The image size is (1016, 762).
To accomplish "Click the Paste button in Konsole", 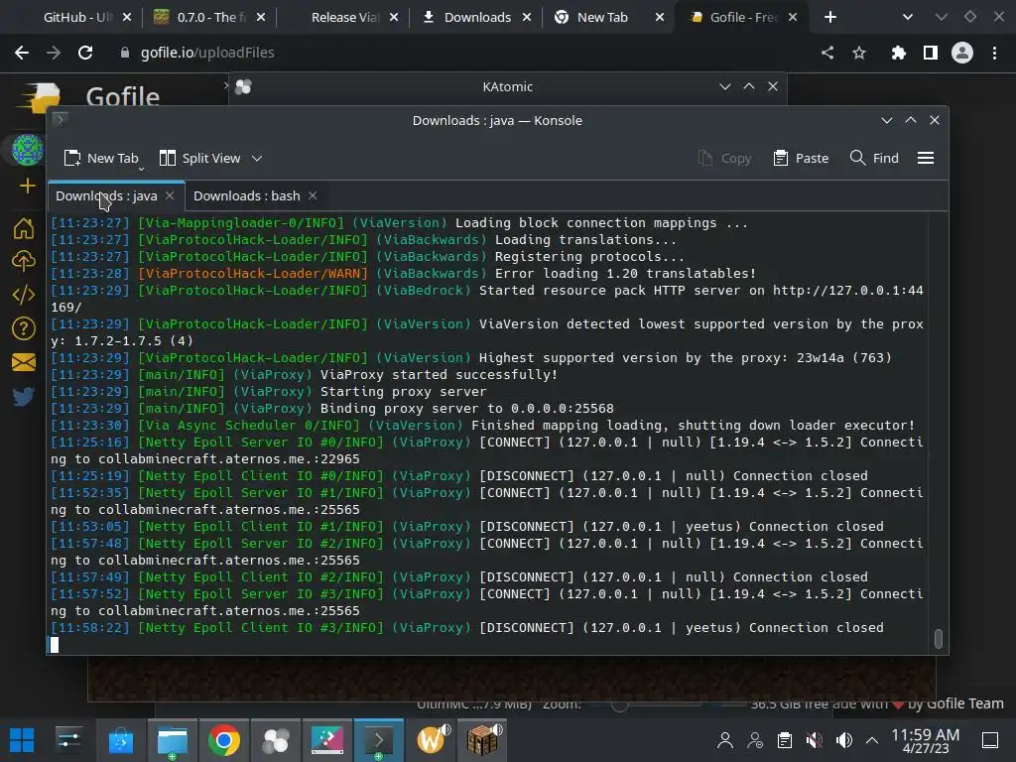I will (x=801, y=158).
